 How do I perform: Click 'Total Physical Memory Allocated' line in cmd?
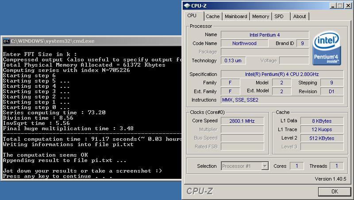[84, 65]
